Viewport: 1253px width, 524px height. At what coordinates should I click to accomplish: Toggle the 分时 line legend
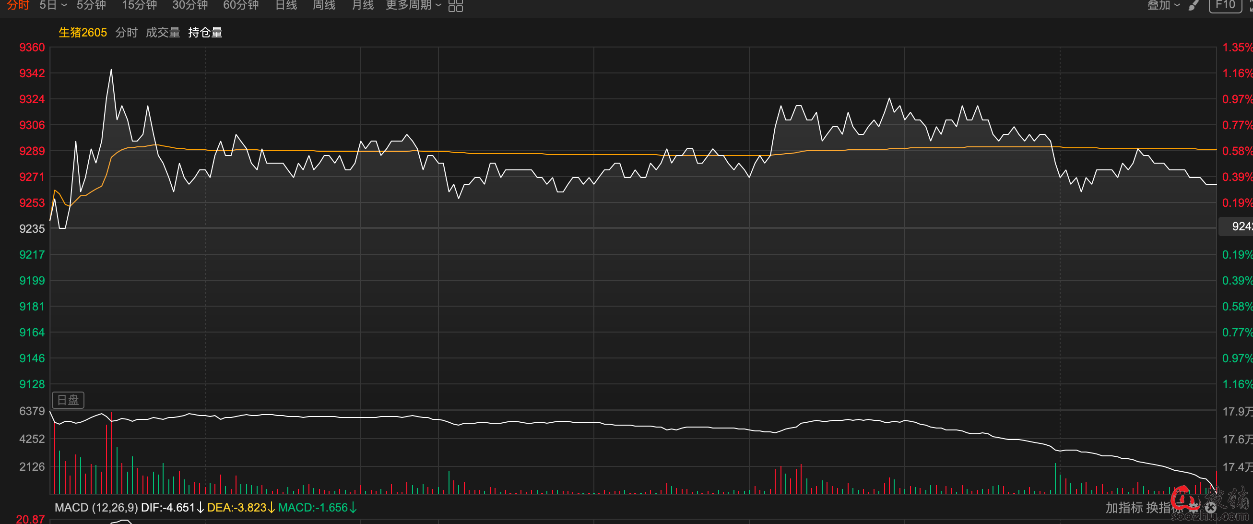(x=127, y=33)
